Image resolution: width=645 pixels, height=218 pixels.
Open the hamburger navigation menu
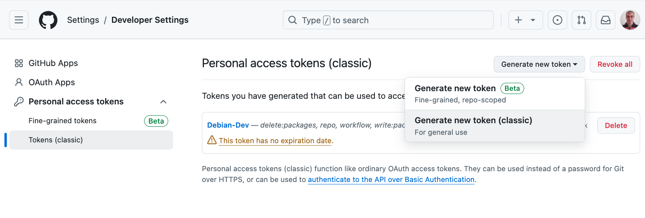19,20
